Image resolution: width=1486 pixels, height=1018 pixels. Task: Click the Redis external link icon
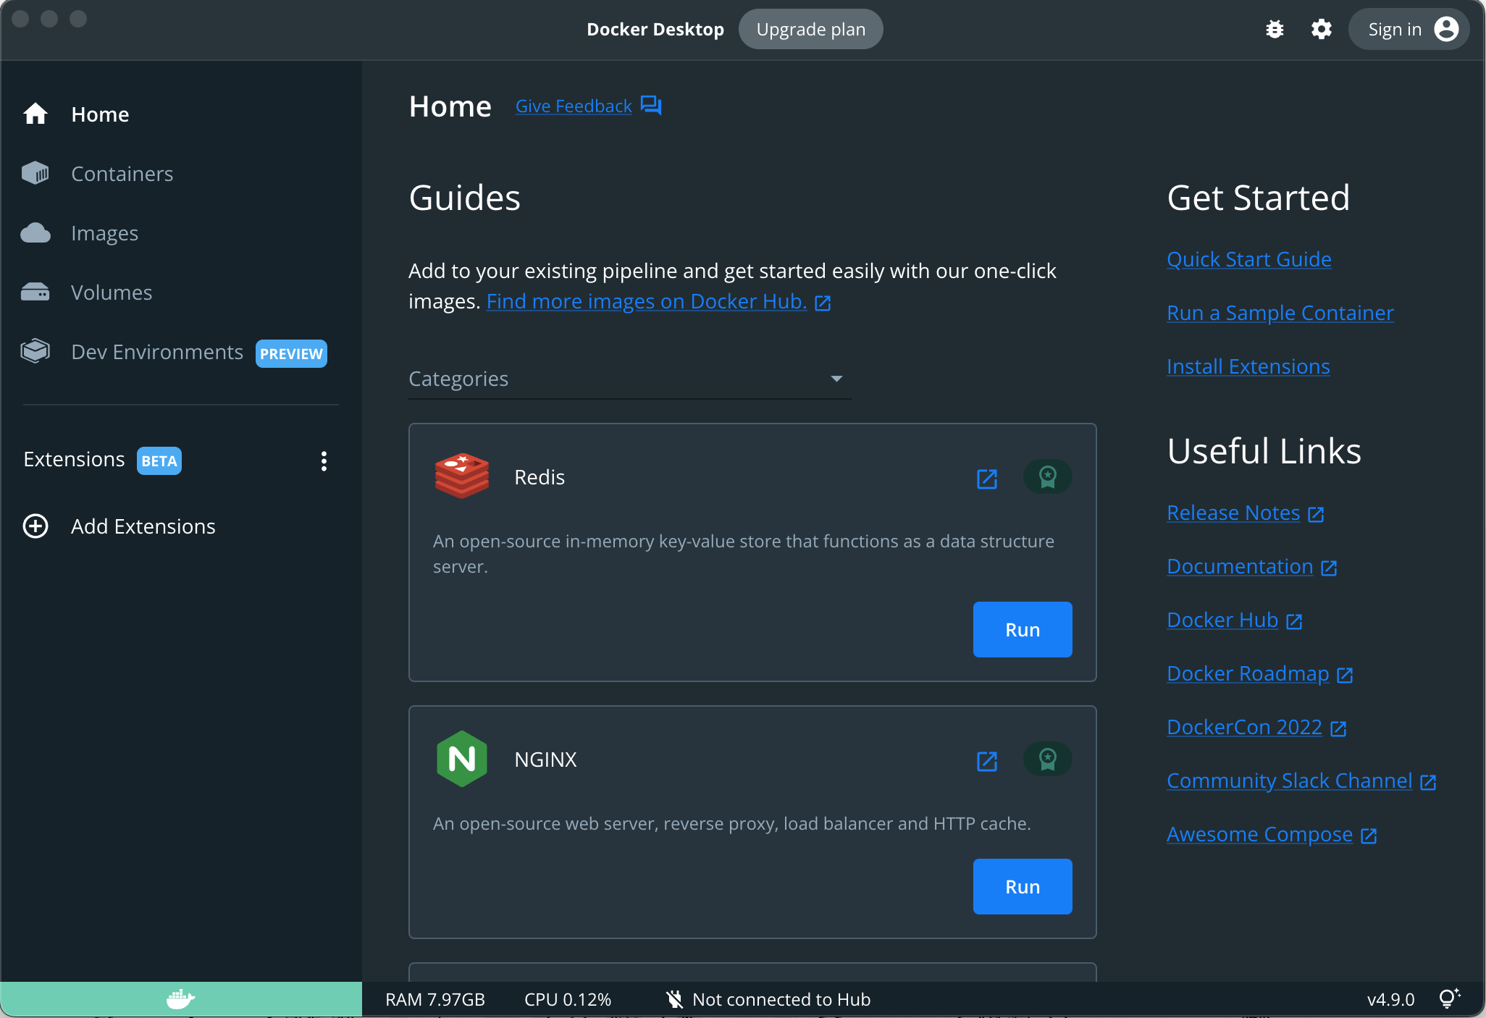[x=987, y=479]
